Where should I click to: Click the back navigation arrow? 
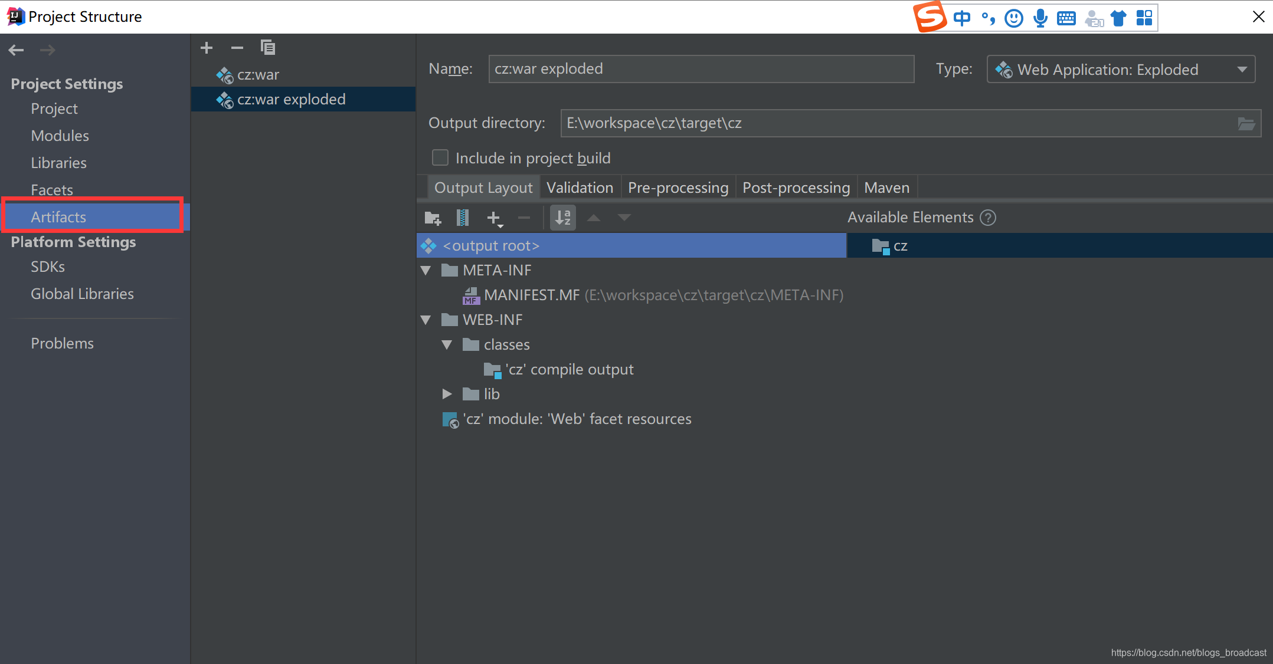point(17,50)
